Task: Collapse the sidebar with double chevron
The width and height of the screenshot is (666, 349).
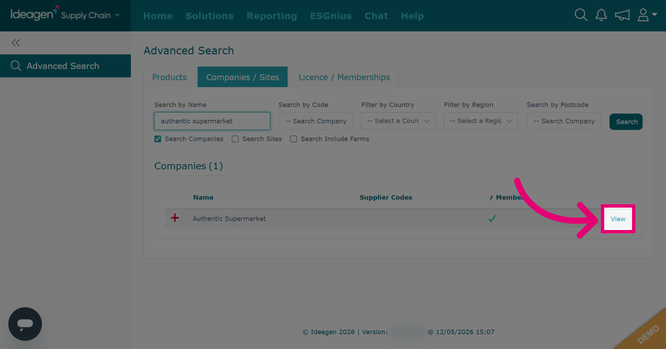Action: [16, 43]
